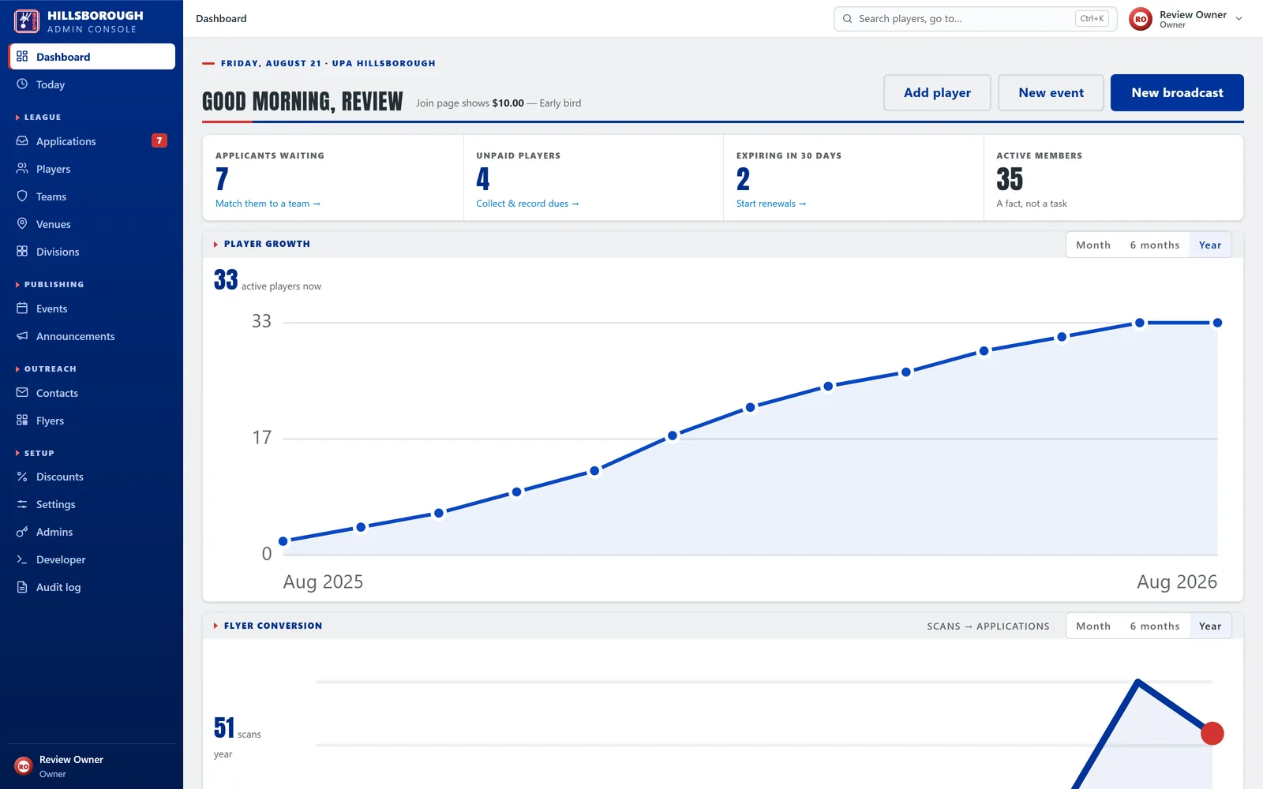The height and width of the screenshot is (789, 1263).
Task: Follow the Match them to a team link
Action: (x=268, y=204)
